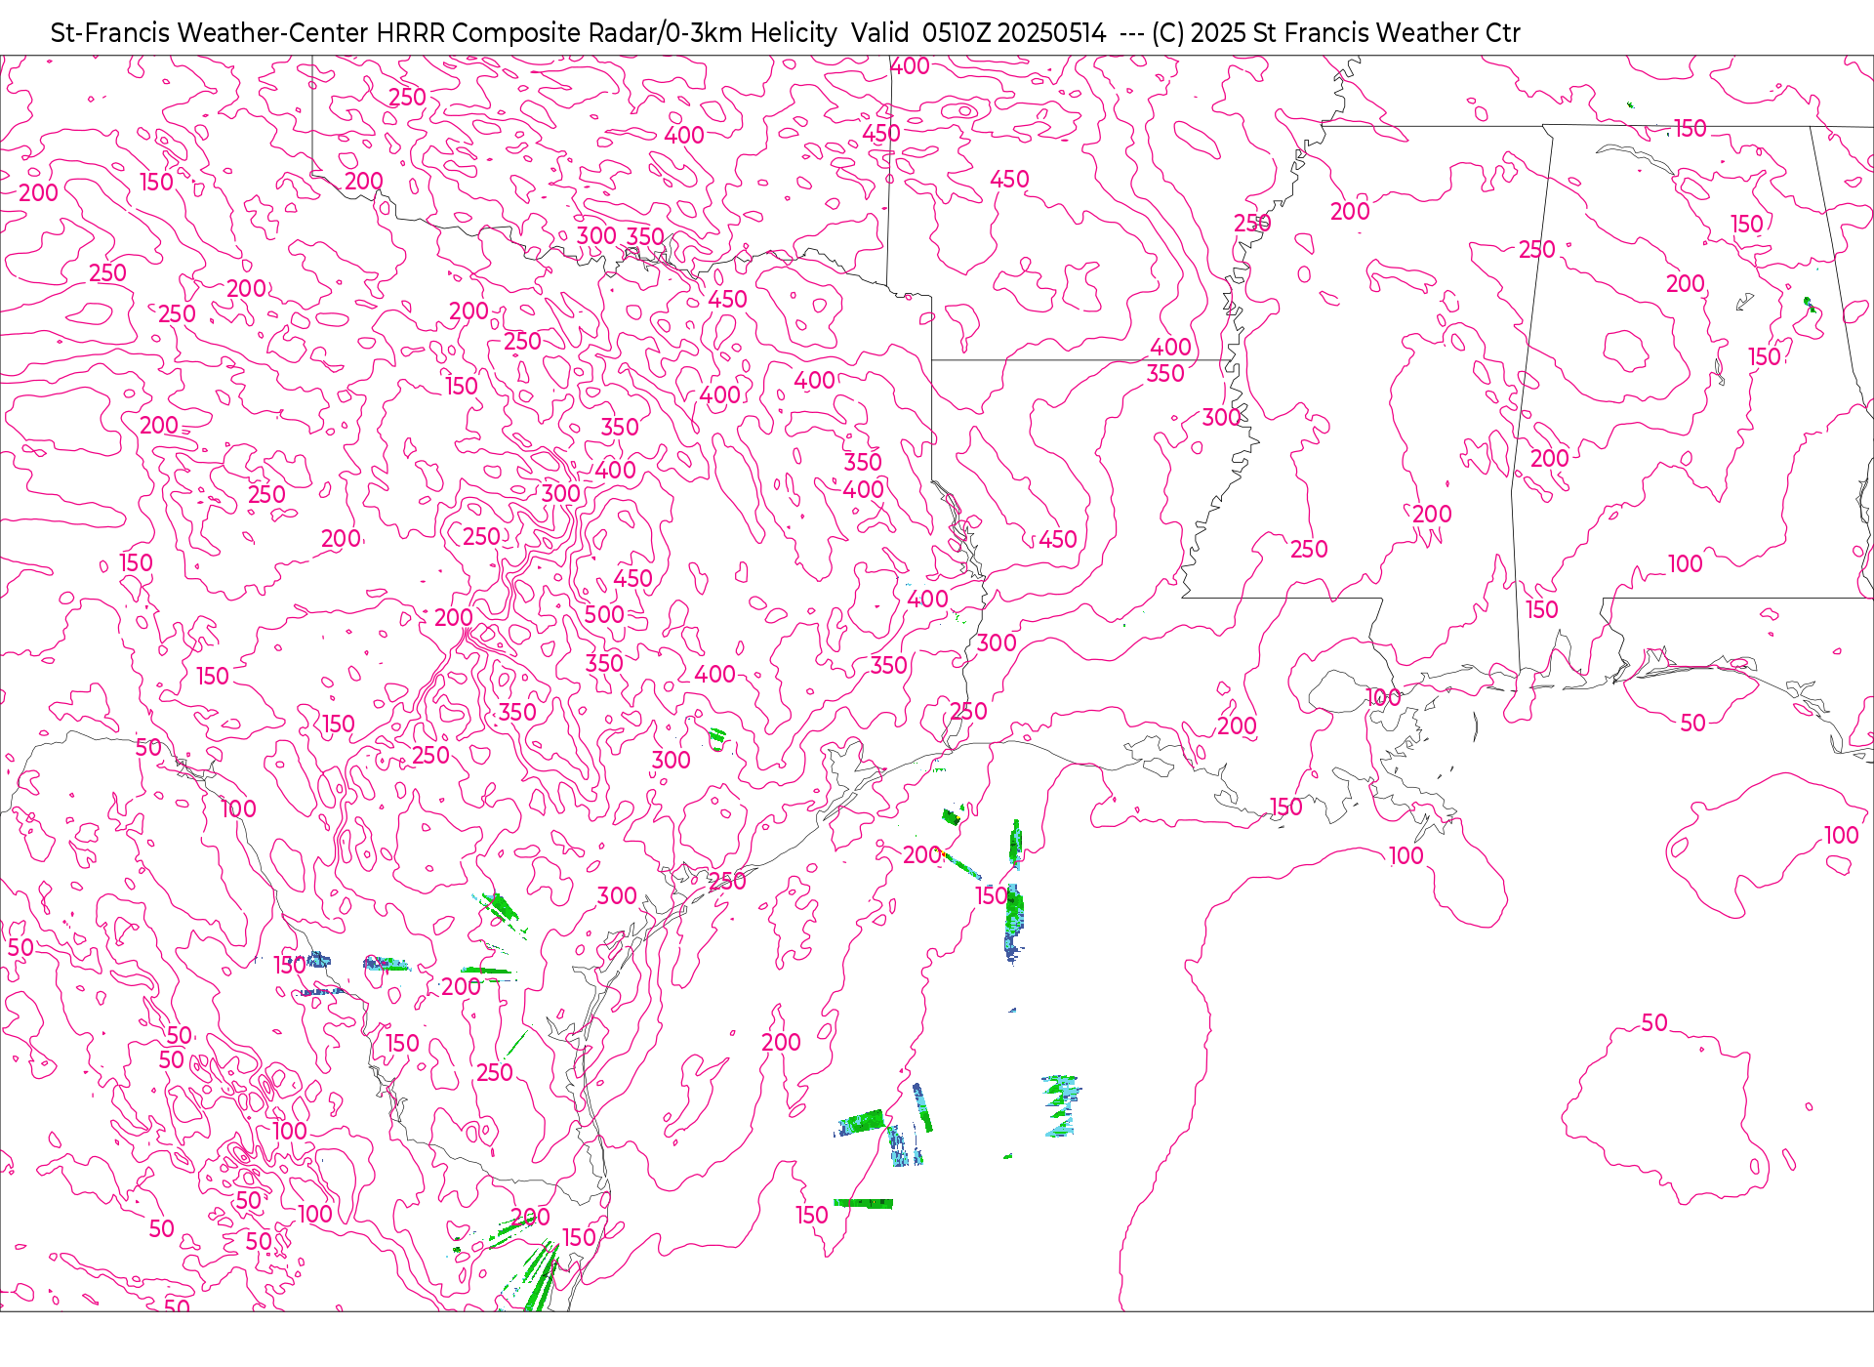
Task: Click the "HRRR Composite Radar/0-3km Helicity" title text
Action: (606, 33)
